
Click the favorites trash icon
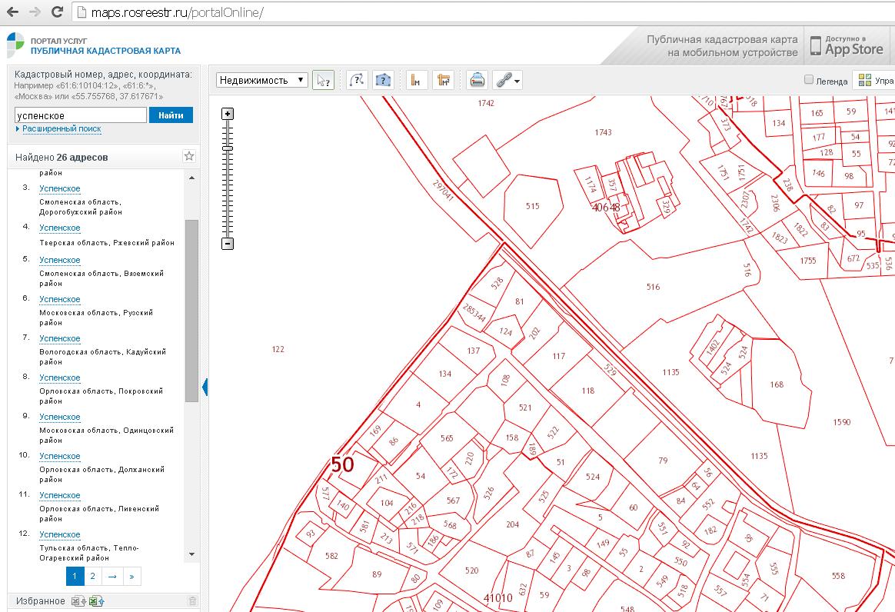tap(192, 600)
